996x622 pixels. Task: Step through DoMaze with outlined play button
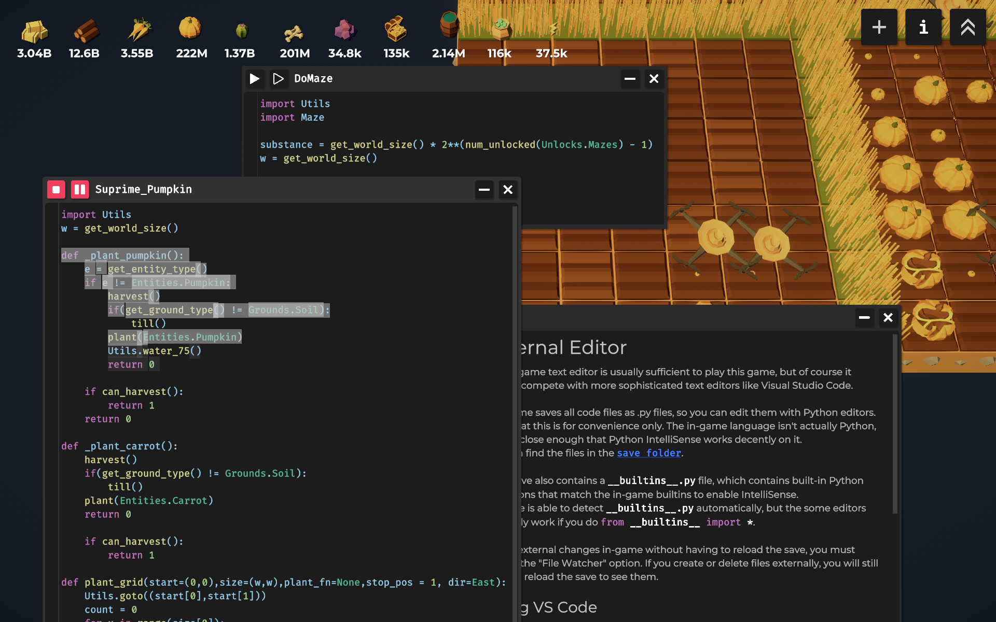(x=278, y=79)
